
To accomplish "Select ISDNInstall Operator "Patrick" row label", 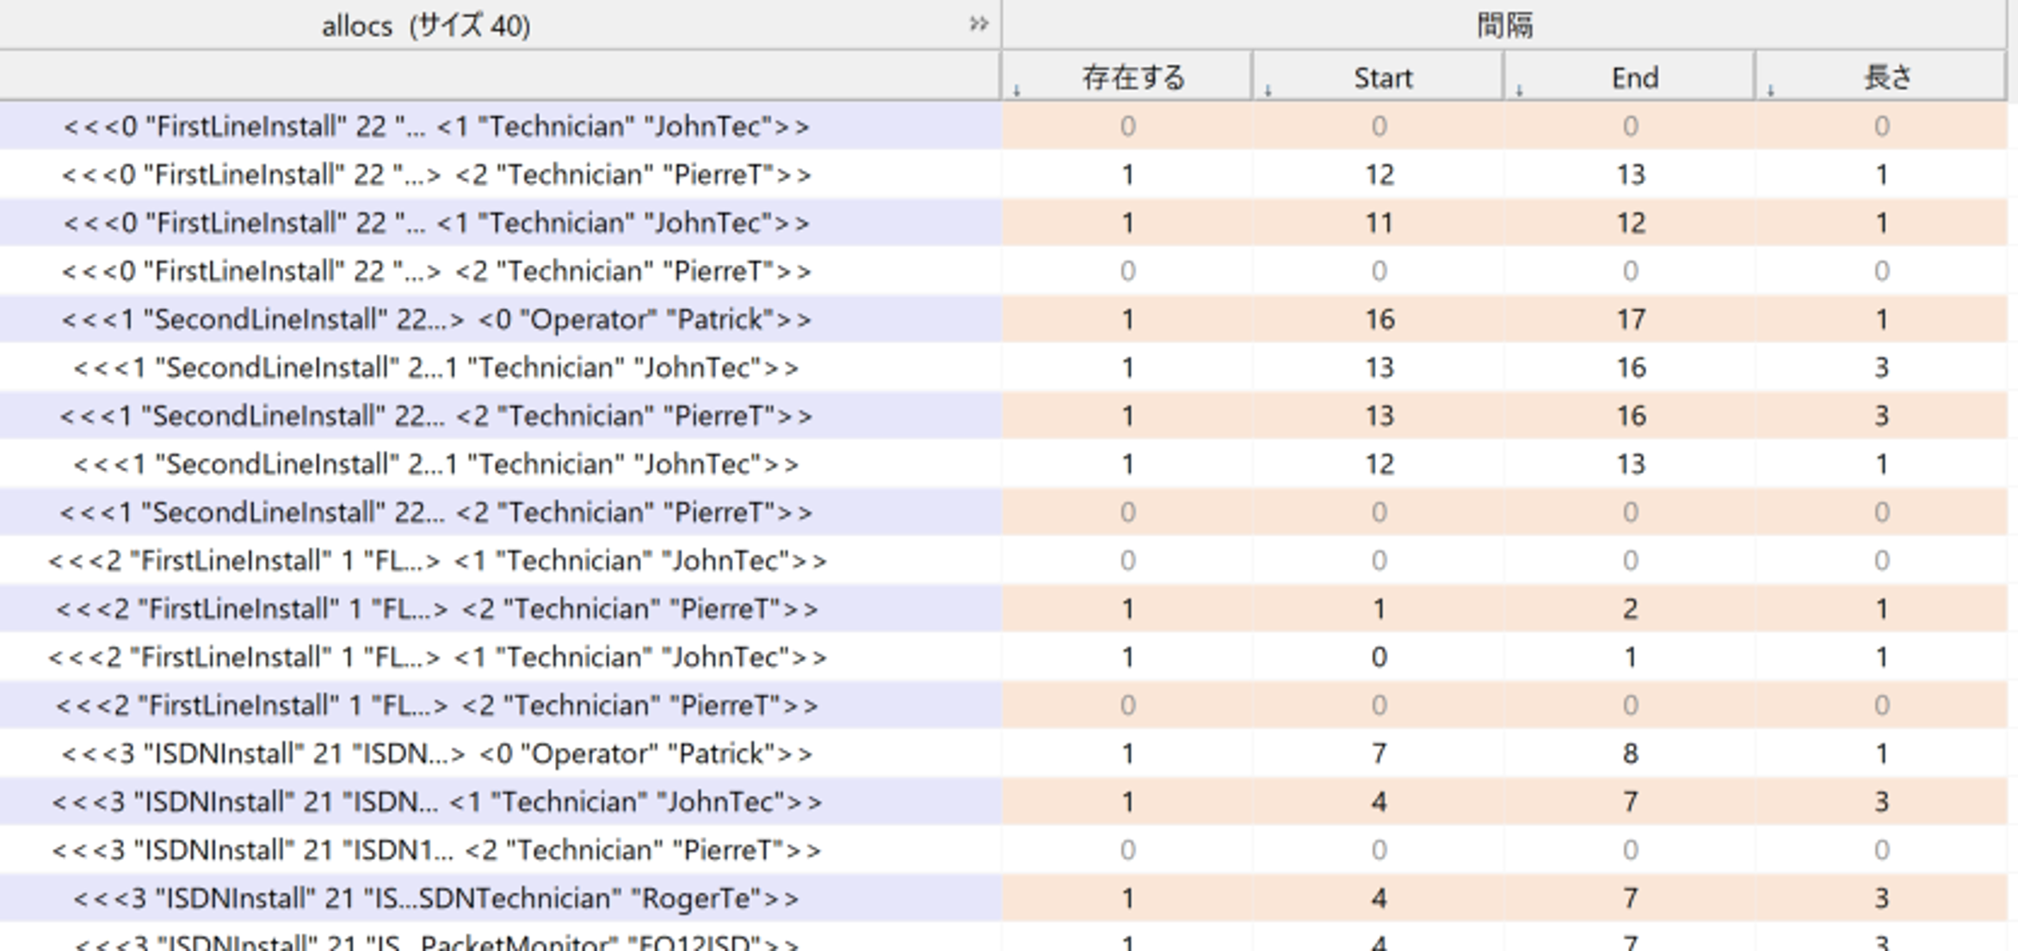I will (436, 753).
